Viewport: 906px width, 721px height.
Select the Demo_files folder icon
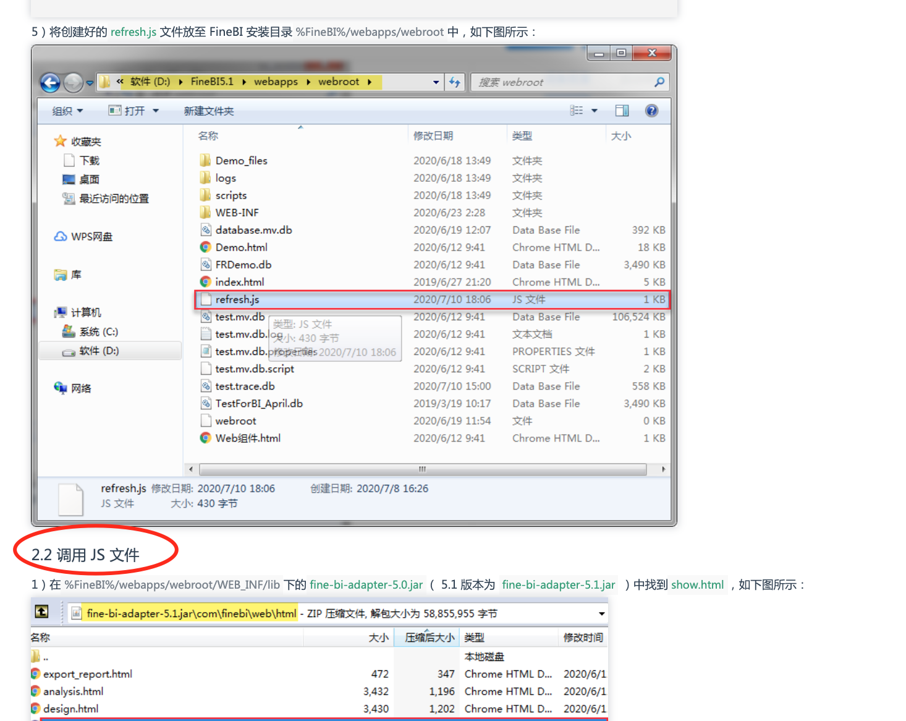[x=206, y=161]
